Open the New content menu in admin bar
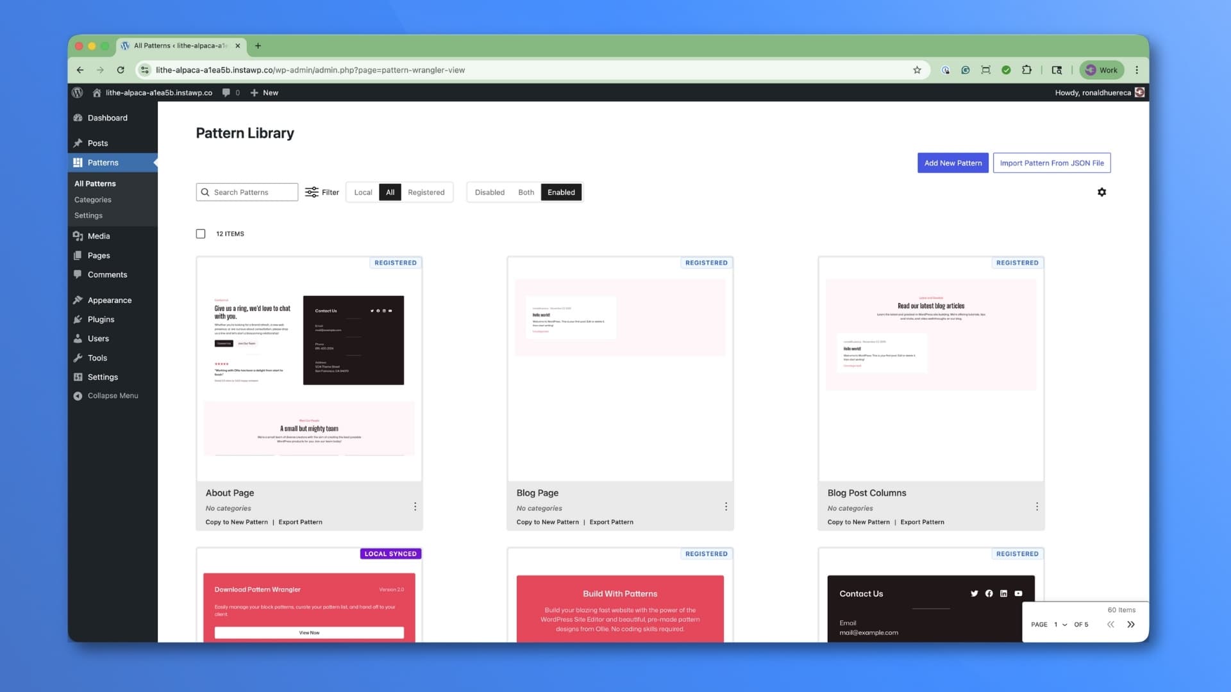The height and width of the screenshot is (692, 1231). click(264, 92)
